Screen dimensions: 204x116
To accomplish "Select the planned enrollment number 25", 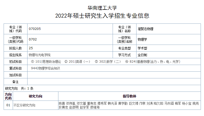I will click(x=31, y=48).
